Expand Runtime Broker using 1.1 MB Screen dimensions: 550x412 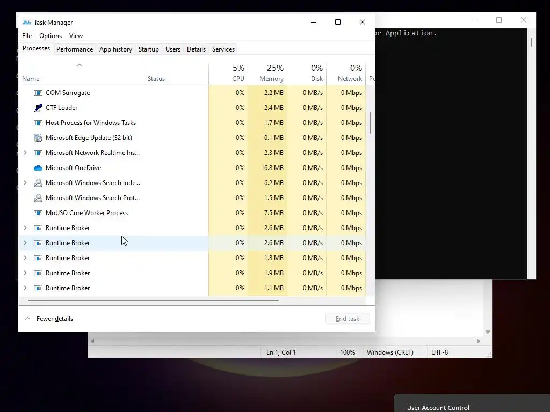point(25,288)
